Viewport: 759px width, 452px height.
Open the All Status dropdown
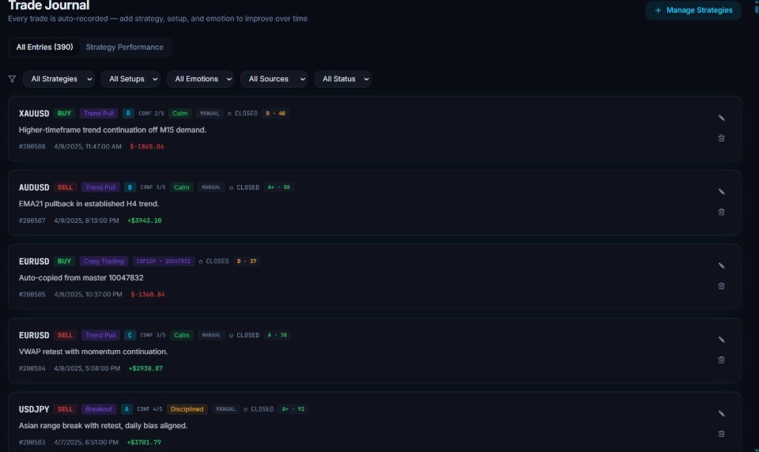[342, 79]
